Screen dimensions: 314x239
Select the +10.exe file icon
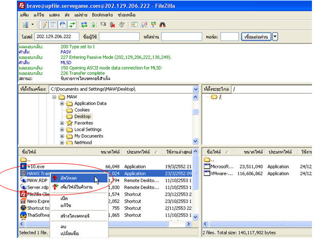(23, 166)
